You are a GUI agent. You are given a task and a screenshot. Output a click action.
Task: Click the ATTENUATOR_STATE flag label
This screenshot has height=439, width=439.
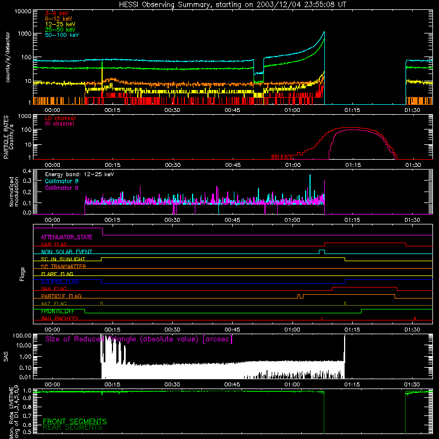pyautogui.click(x=66, y=238)
